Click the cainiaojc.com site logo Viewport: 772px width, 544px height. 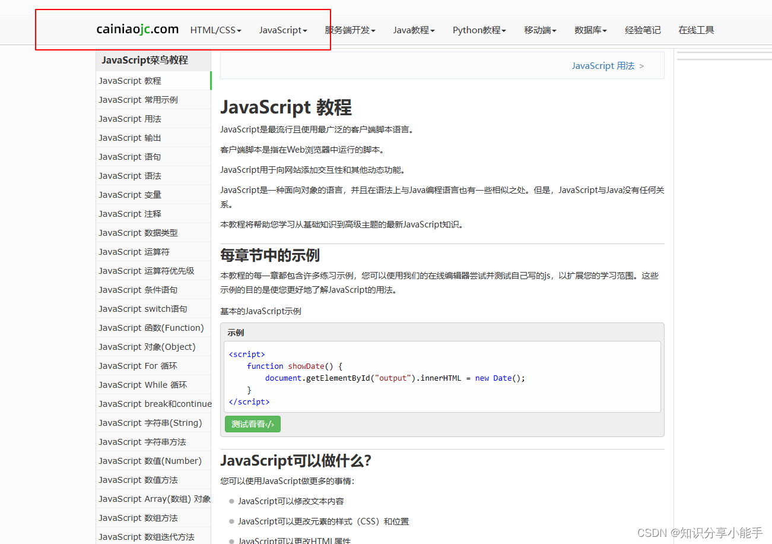coord(137,29)
